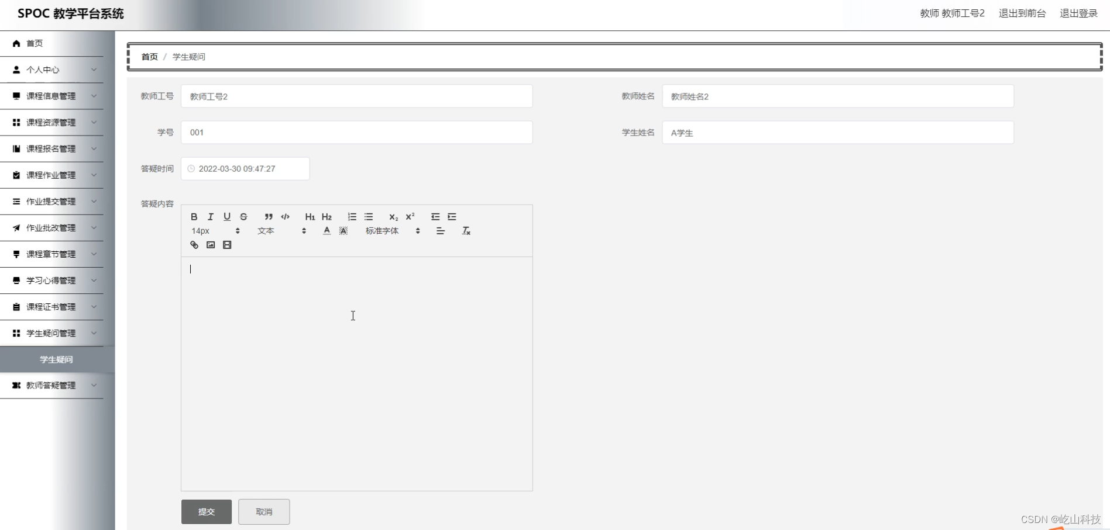Image resolution: width=1110 pixels, height=530 pixels.
Task: Apply italic formatting in the editor
Action: coord(210,217)
